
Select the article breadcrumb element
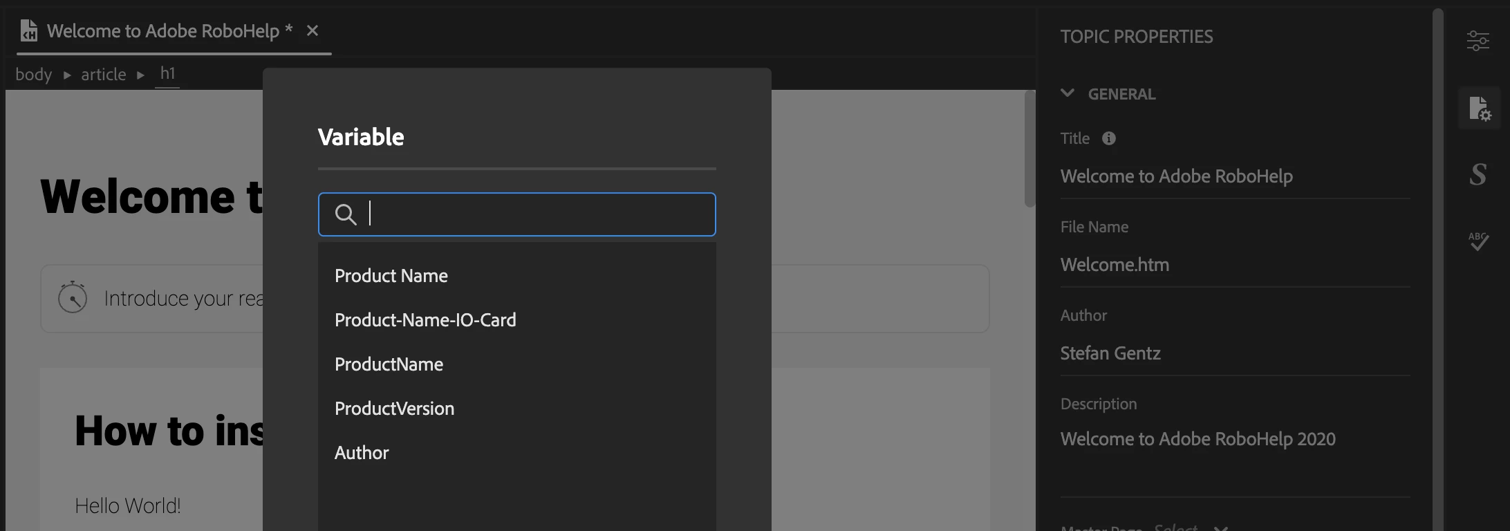click(104, 74)
